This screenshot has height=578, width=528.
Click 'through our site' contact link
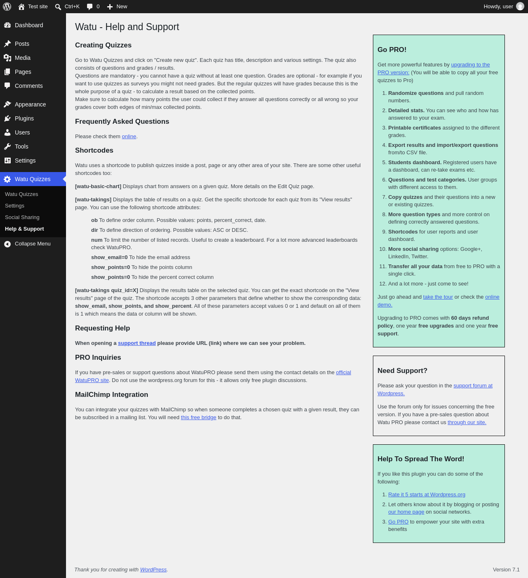[467, 422]
